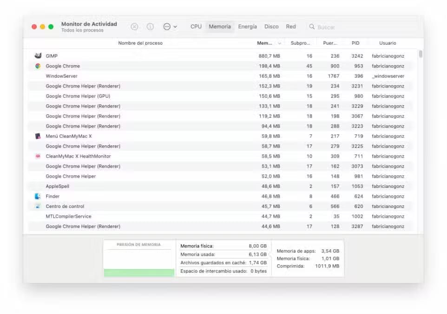
Task: Click the magnifying glass search icon
Action: click(x=312, y=27)
